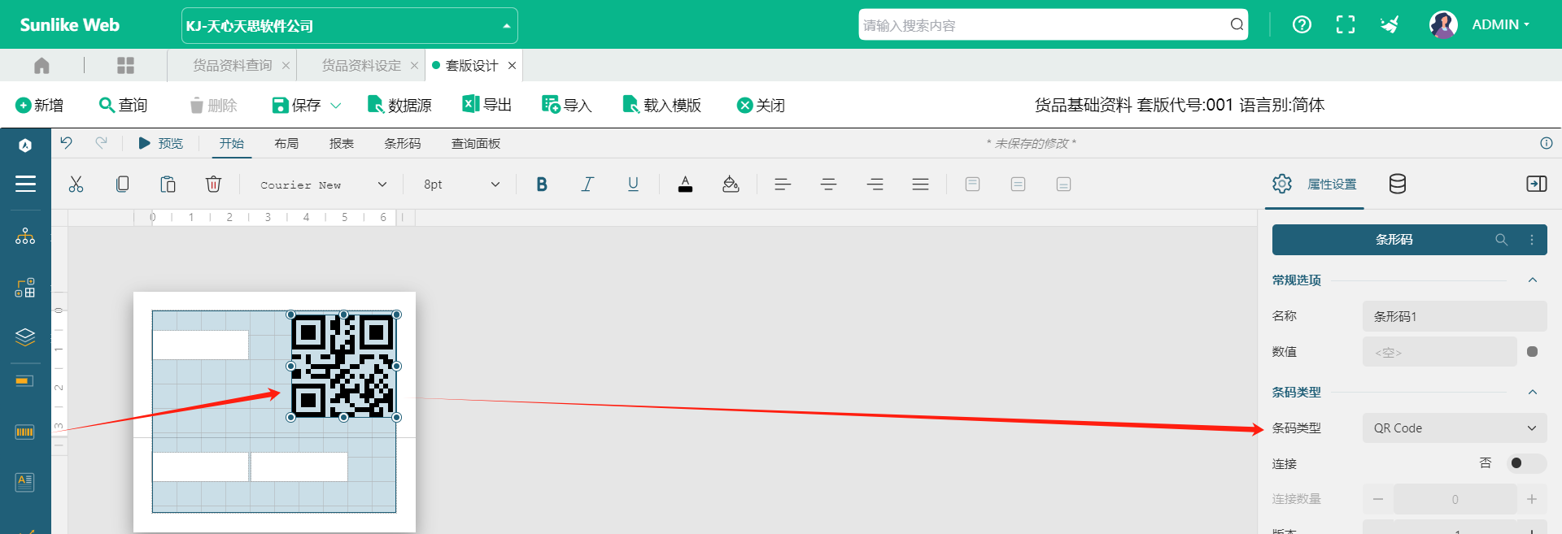1562x534 pixels.
Task: Toggle bold formatting
Action: (x=542, y=185)
